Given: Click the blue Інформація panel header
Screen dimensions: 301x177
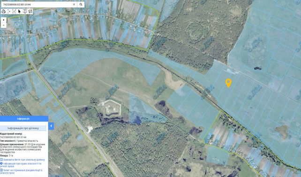Looking at the screenshot, I should click(24, 119).
